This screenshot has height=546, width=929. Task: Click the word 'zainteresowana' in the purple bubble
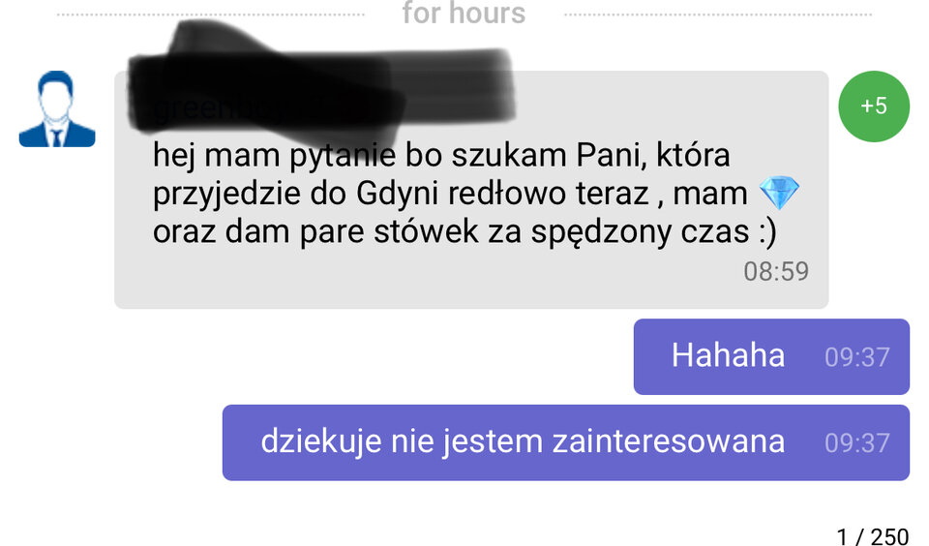tap(669, 441)
